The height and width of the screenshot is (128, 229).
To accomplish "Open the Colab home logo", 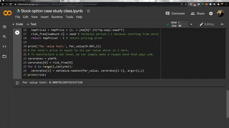I will coord(8,13).
